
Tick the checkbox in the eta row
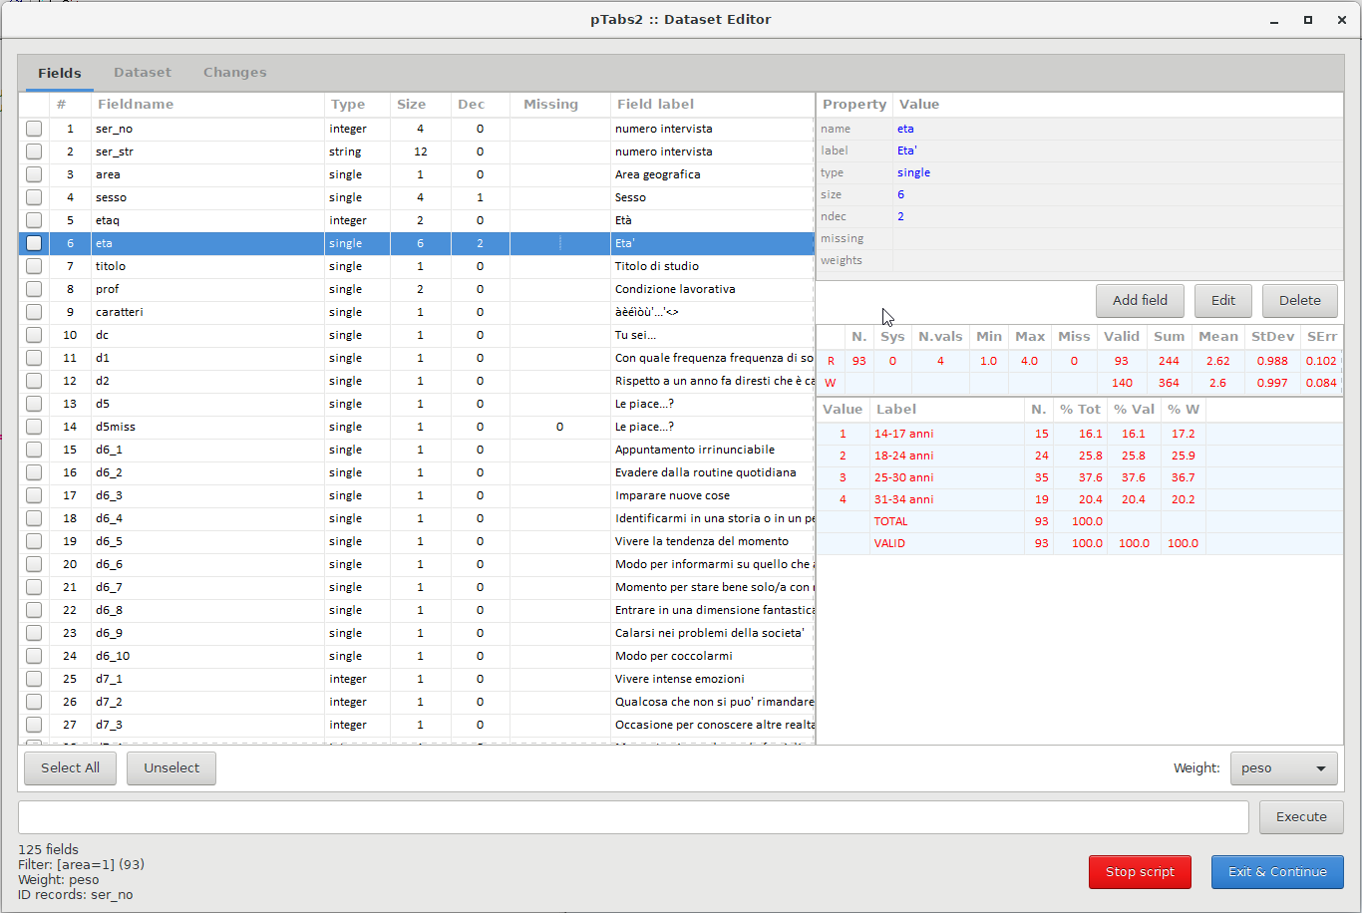coord(34,243)
